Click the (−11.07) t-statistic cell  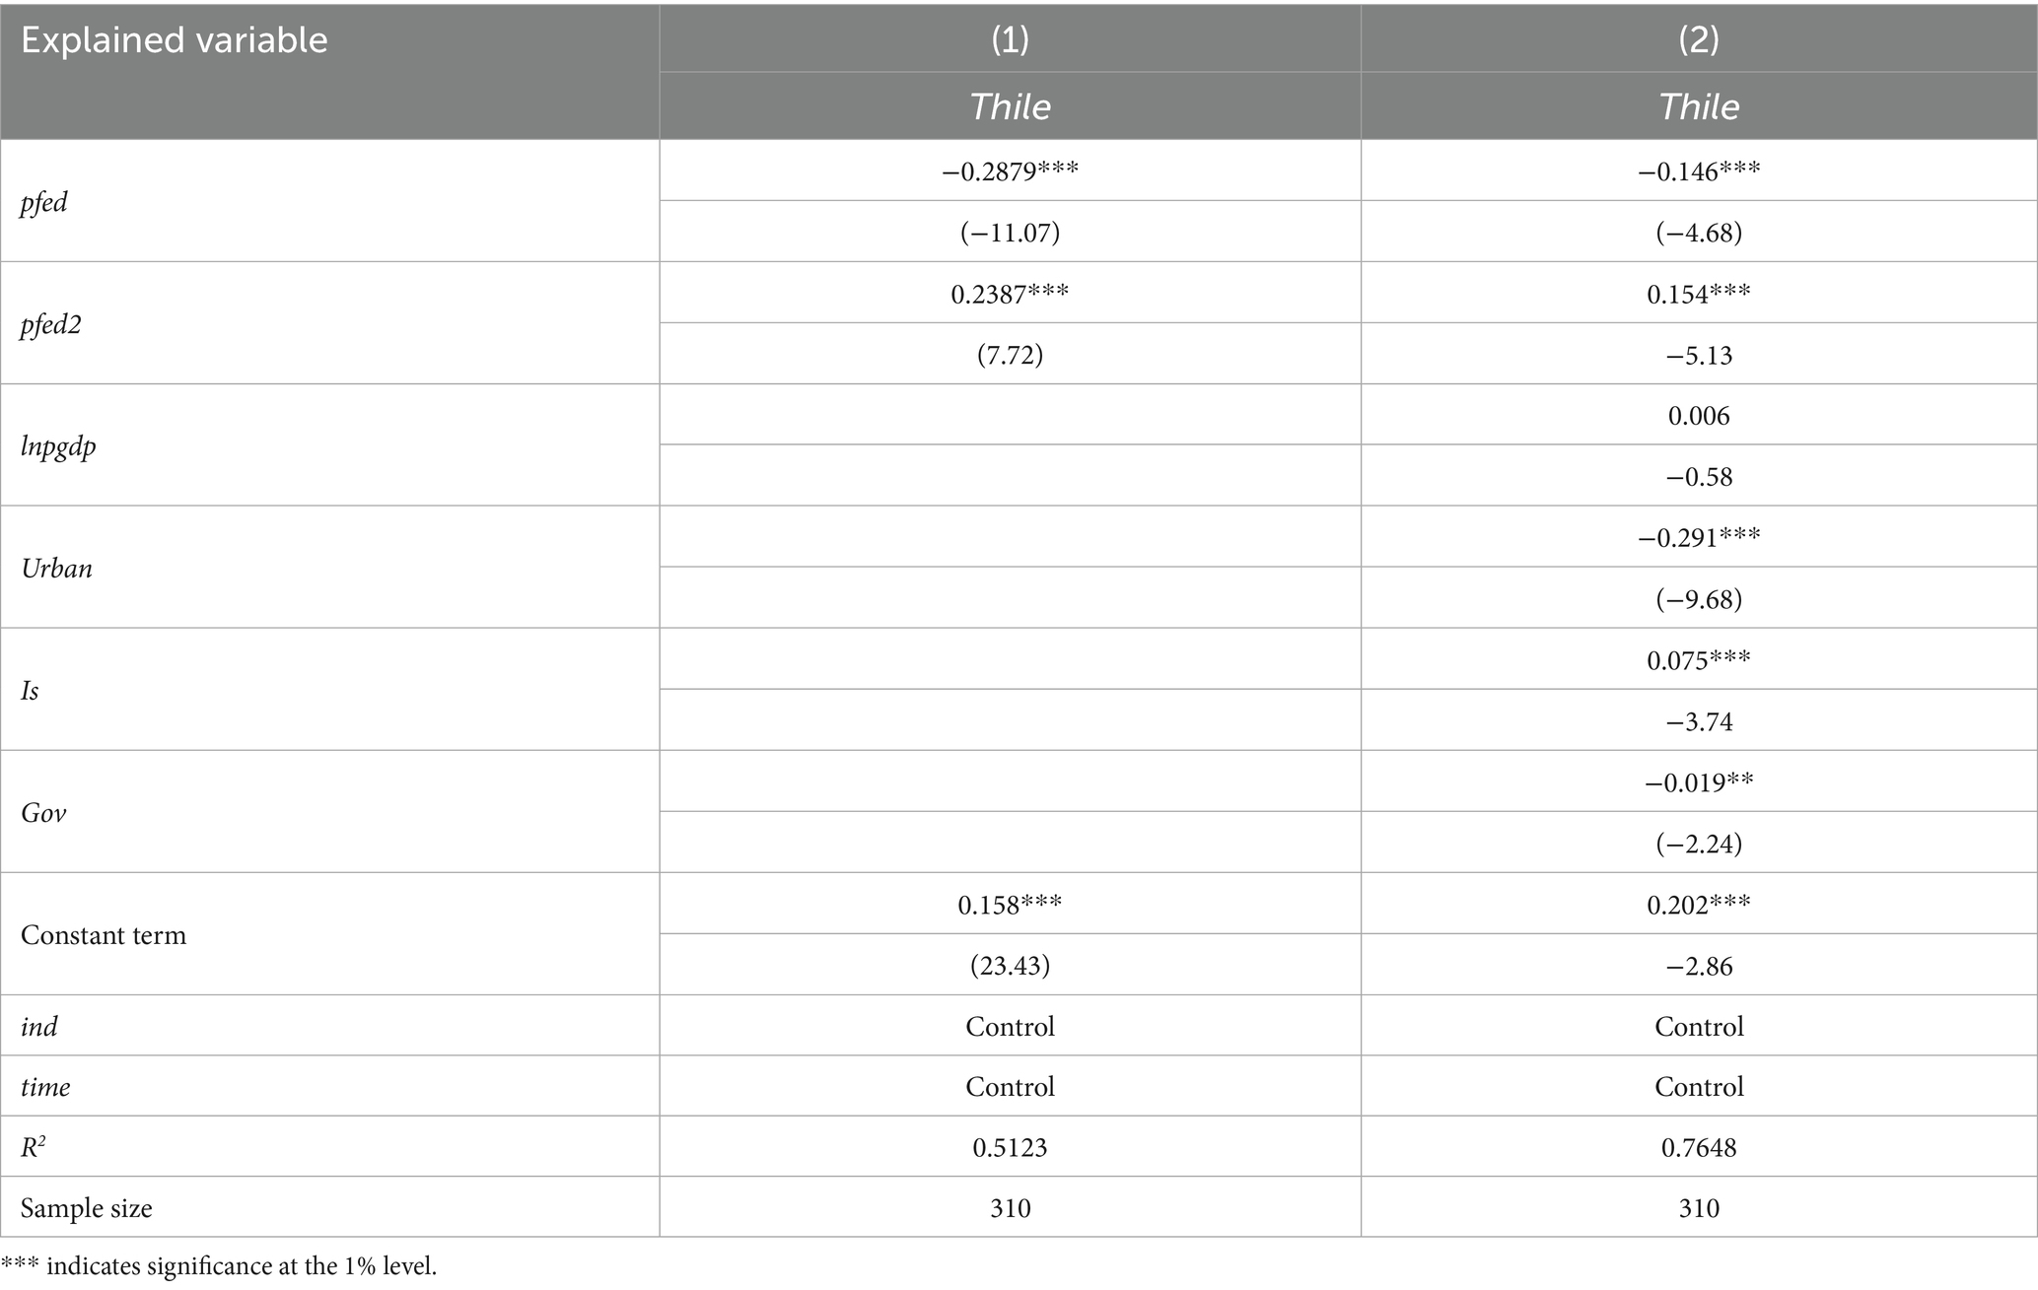pos(1010,233)
